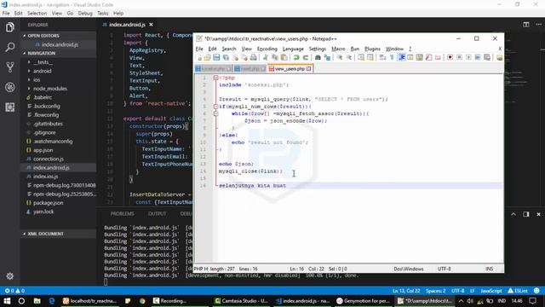Collapse the while loop fold marker
This screenshot has height=307, width=545.
(215, 113)
